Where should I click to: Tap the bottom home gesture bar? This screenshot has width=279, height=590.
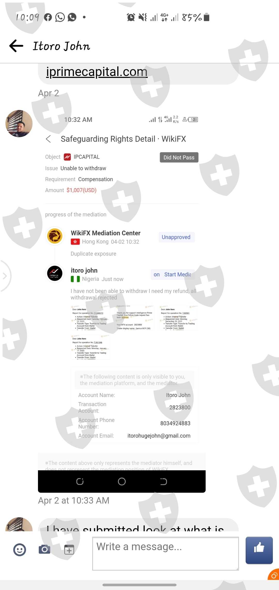coord(139,585)
